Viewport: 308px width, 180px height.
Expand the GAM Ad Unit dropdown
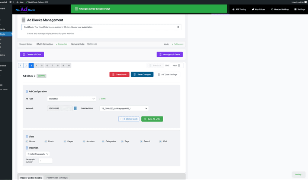[124, 108]
